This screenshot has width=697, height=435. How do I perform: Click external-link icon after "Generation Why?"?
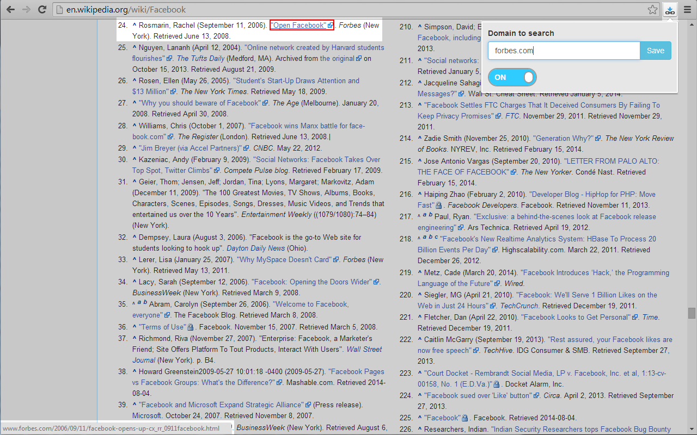coord(598,139)
